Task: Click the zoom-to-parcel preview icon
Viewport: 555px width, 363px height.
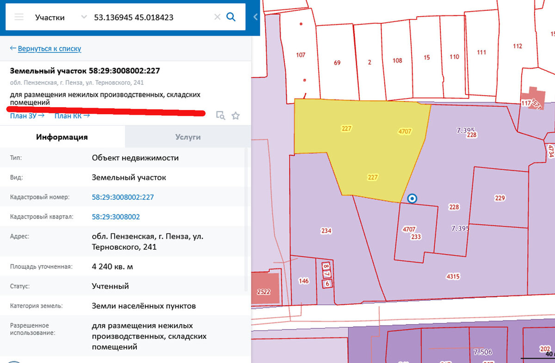Action: (221, 115)
